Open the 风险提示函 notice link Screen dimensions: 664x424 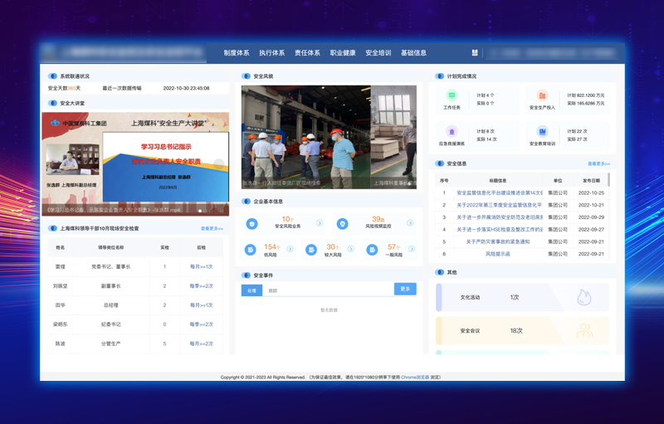(x=498, y=254)
